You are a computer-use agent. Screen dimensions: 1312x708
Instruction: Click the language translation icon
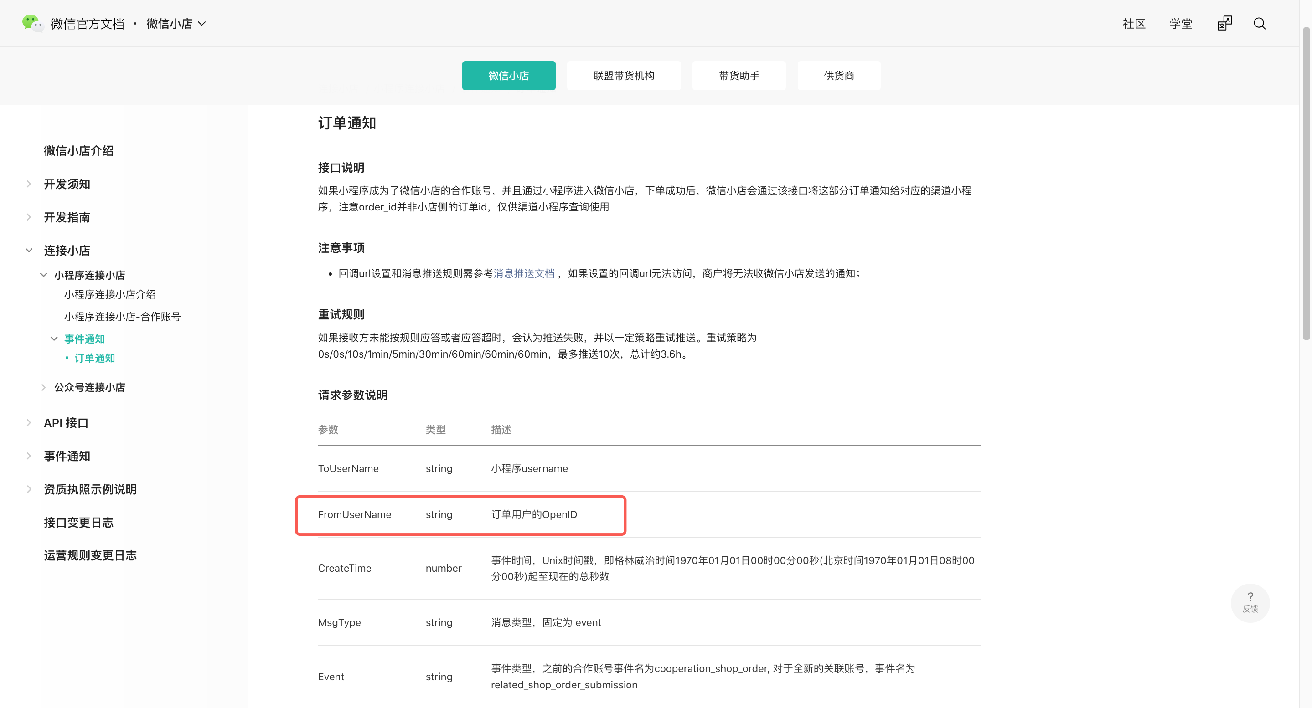point(1224,24)
